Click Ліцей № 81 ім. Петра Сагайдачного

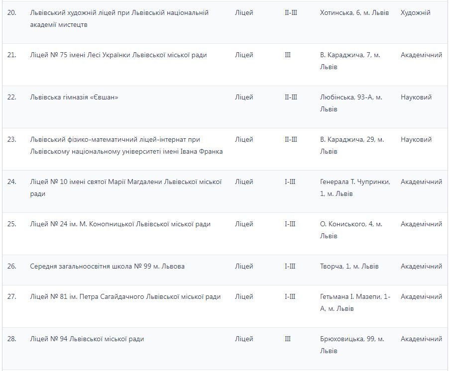(125, 296)
